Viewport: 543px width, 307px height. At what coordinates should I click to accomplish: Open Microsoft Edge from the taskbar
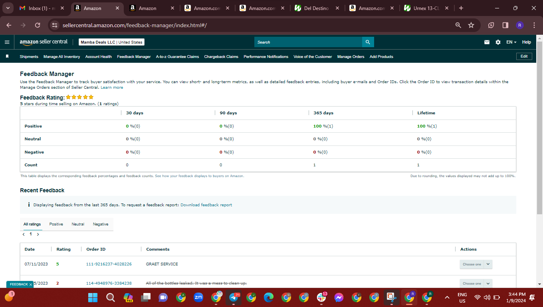(269, 297)
